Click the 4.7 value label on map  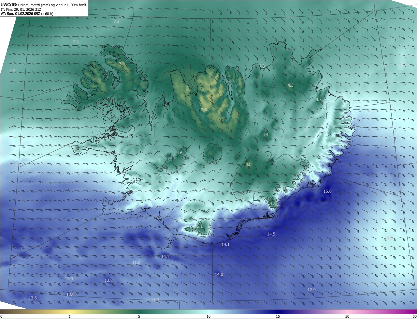[x=319, y=99]
